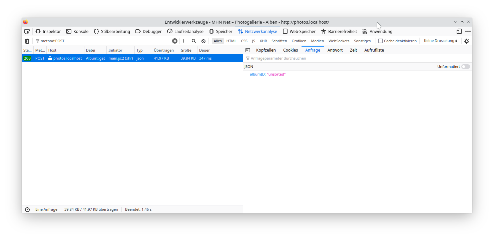Open request search with magnifier icon

coord(194,41)
